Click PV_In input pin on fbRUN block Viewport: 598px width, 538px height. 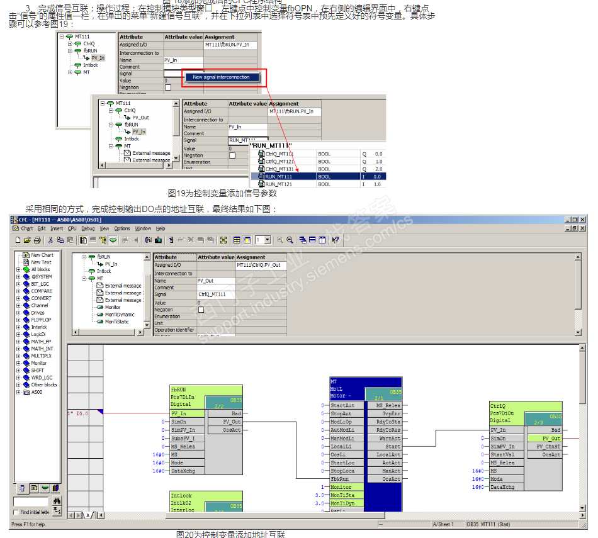point(187,413)
